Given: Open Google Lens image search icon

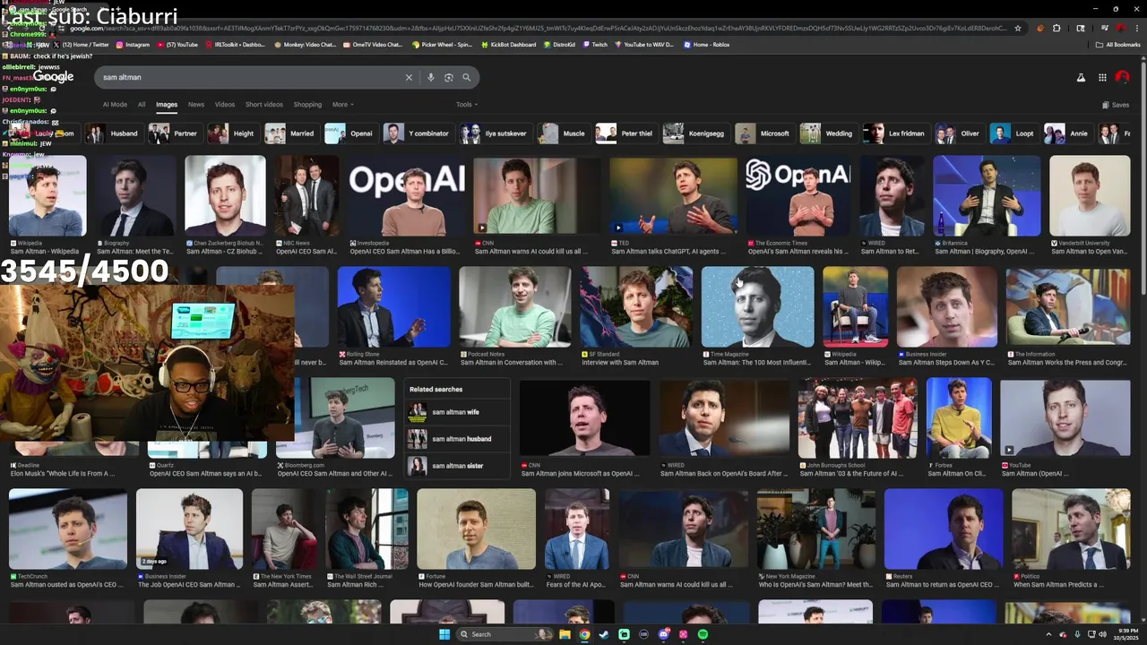Looking at the screenshot, I should [448, 77].
